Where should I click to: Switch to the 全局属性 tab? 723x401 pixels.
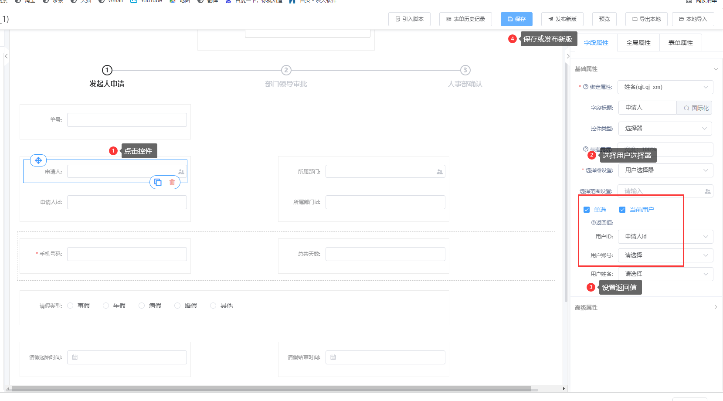pos(638,43)
